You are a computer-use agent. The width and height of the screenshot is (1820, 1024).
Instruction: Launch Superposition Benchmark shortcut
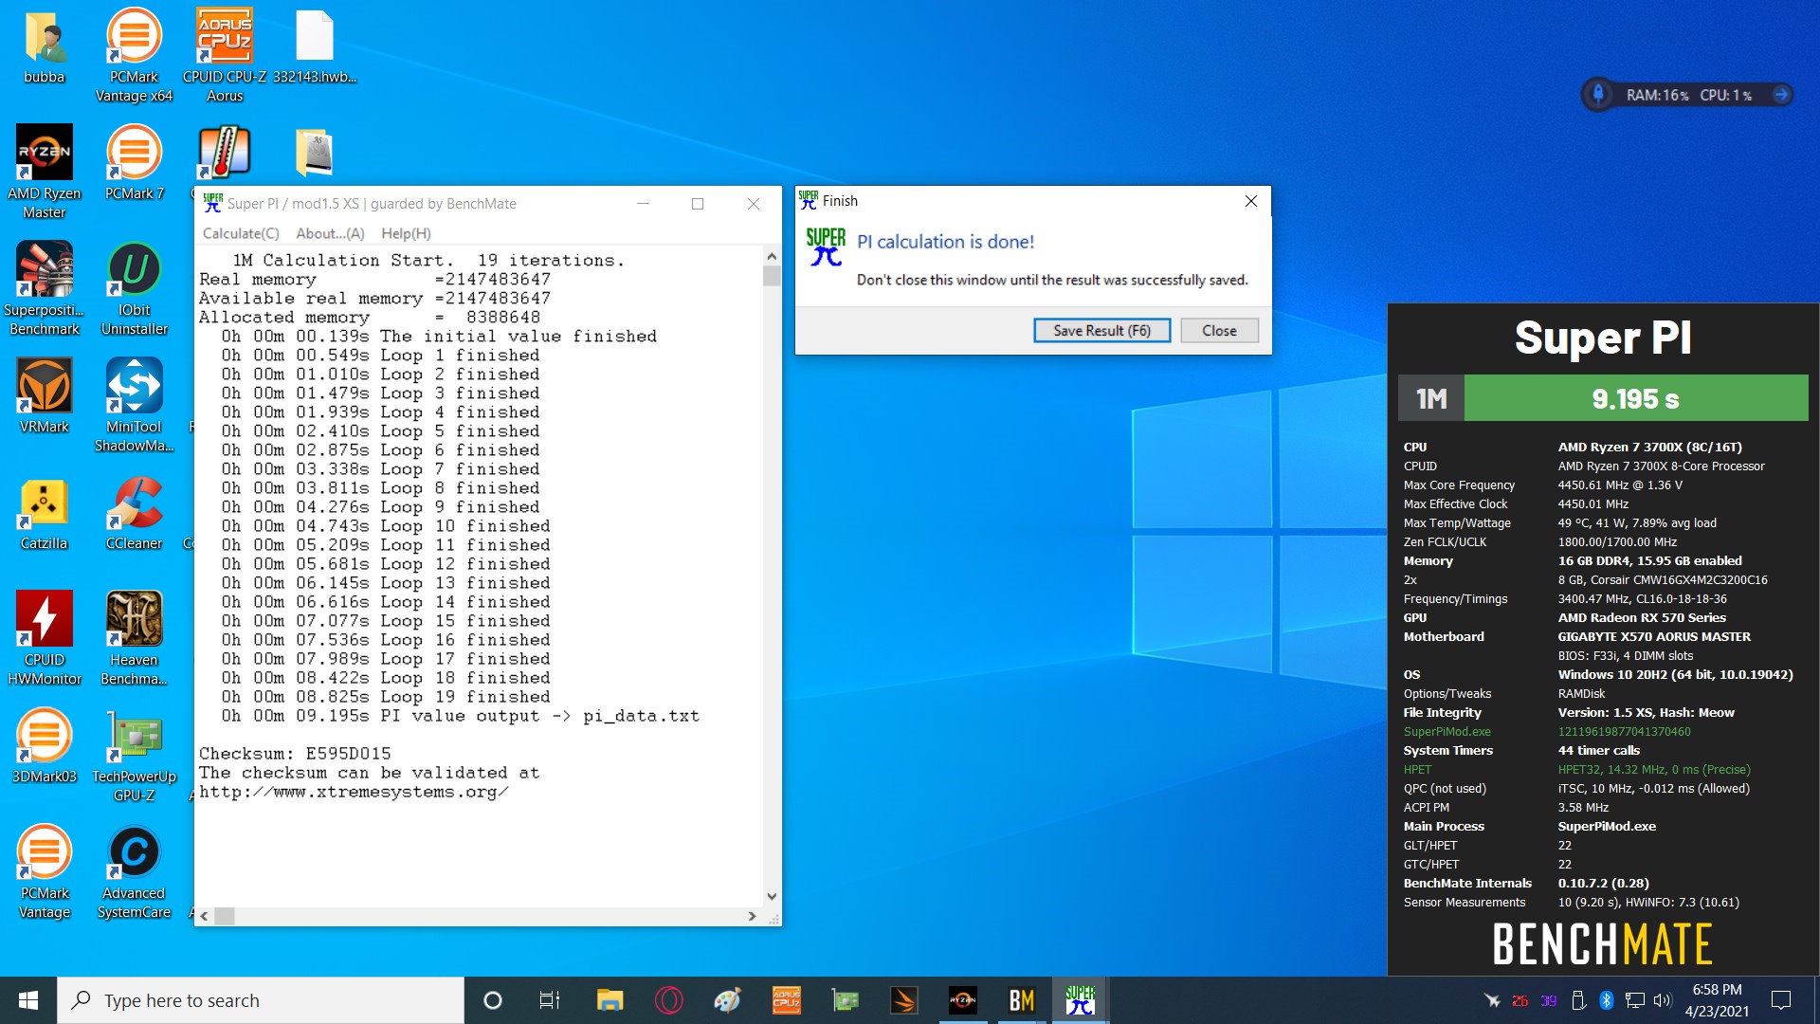[44, 288]
